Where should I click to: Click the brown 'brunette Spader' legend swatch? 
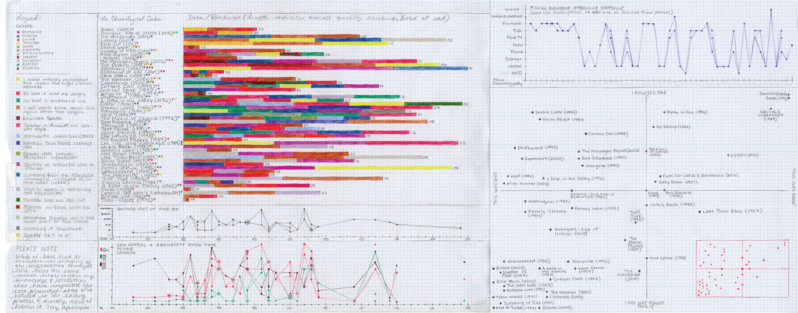pyautogui.click(x=18, y=118)
